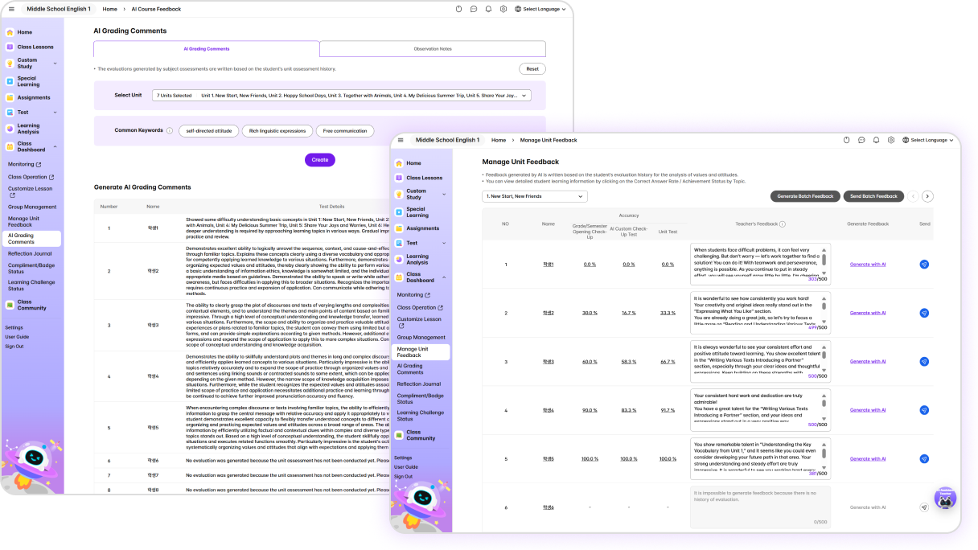Click Home house icon in AI Course Feedback sidebar
The image size is (978, 550).
point(10,32)
